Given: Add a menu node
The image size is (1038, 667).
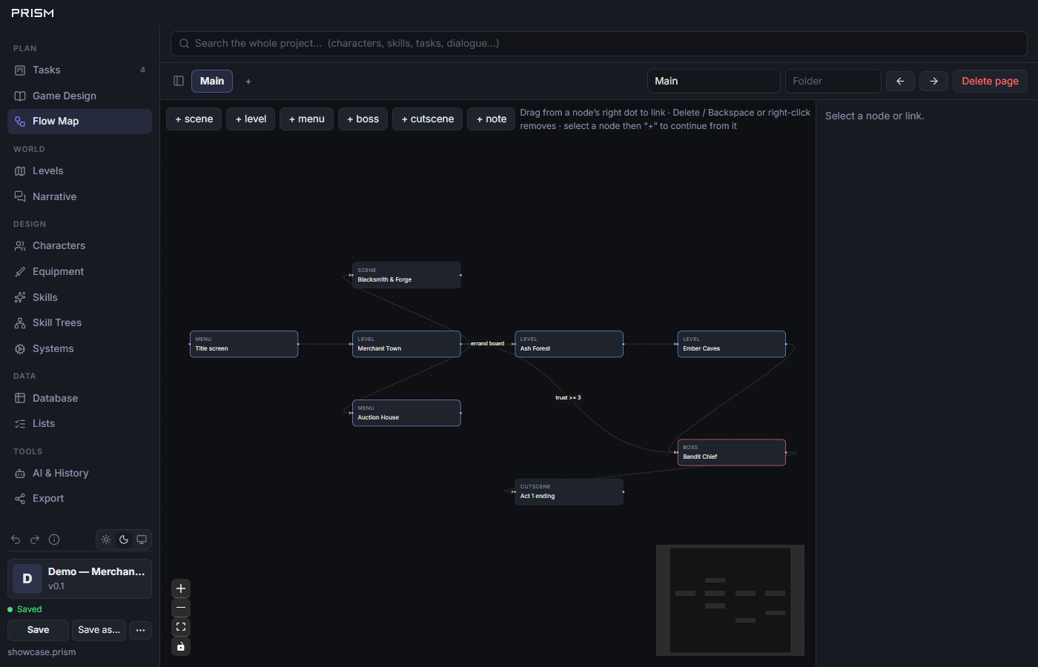Looking at the screenshot, I should point(306,119).
